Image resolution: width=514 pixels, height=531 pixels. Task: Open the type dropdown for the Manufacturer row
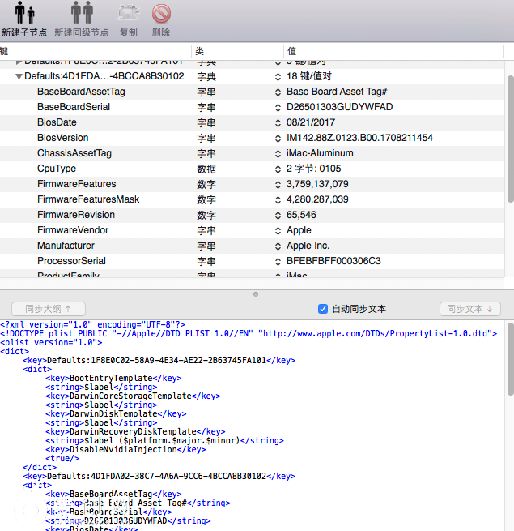click(278, 246)
